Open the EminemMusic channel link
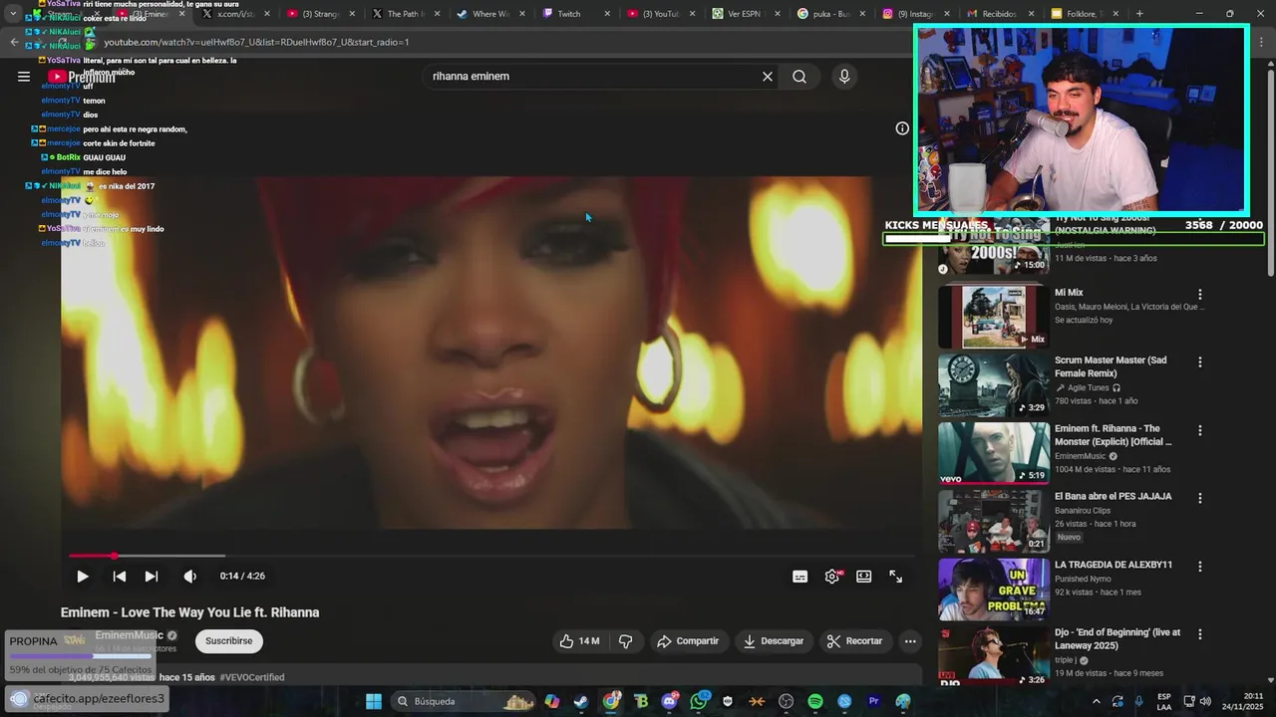1276x717 pixels. tap(129, 635)
